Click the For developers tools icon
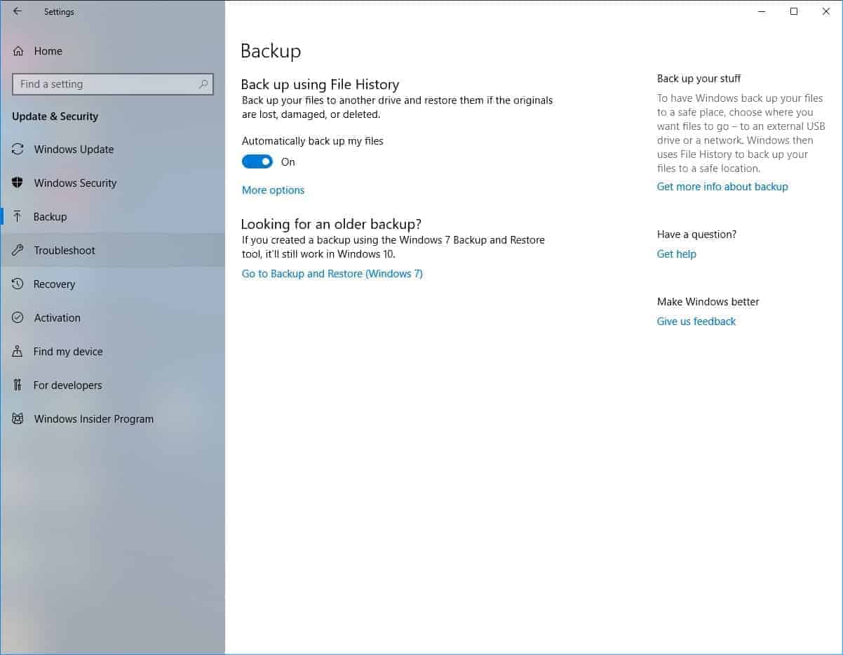 coord(18,385)
